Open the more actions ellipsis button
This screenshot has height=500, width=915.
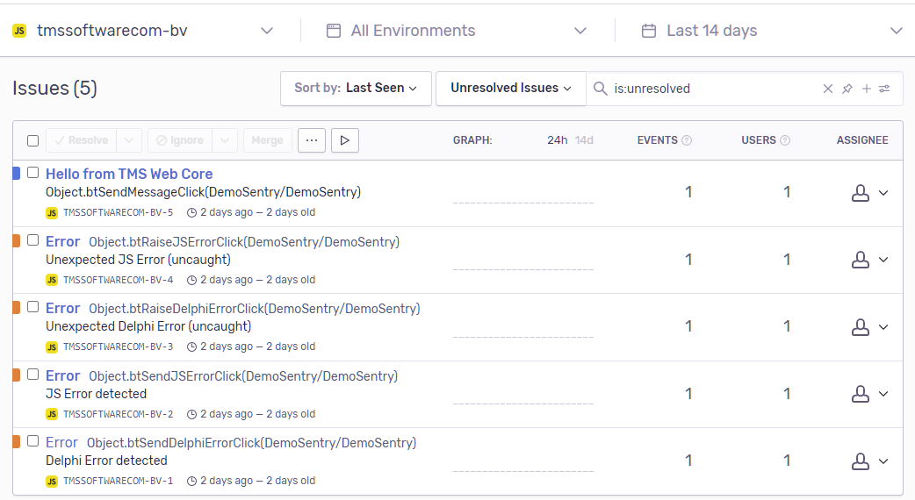[312, 140]
